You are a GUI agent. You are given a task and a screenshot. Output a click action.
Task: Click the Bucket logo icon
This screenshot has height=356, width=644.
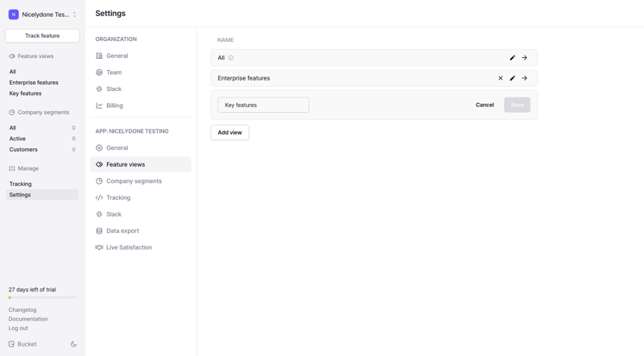point(11,344)
